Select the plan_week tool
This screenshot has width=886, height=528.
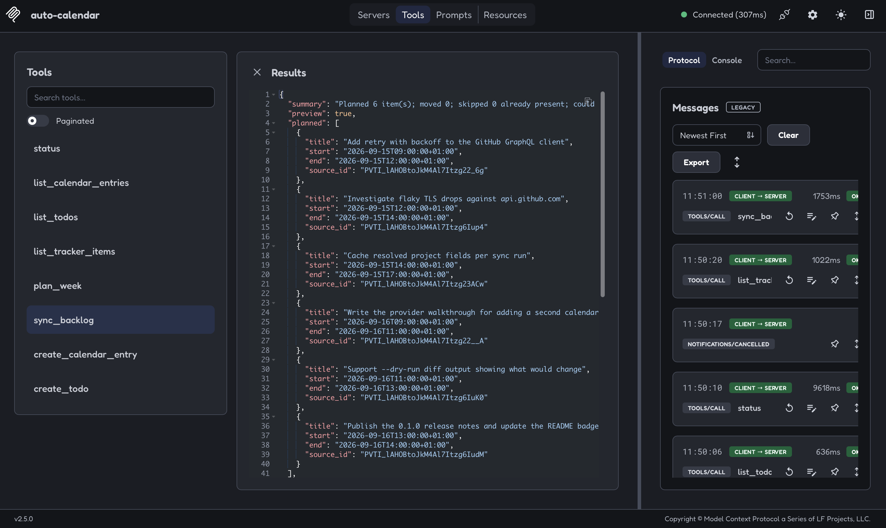120,286
